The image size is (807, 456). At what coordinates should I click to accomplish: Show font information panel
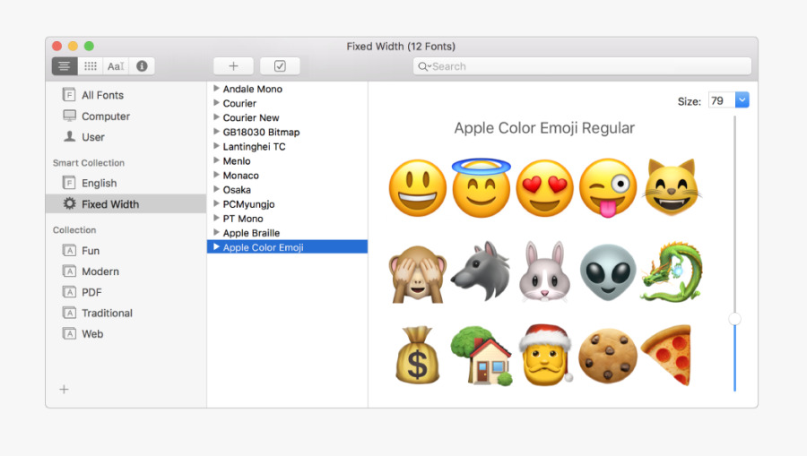tap(142, 66)
